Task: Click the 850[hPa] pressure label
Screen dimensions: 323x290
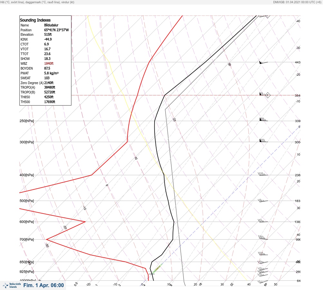Action: [x=27, y=262]
